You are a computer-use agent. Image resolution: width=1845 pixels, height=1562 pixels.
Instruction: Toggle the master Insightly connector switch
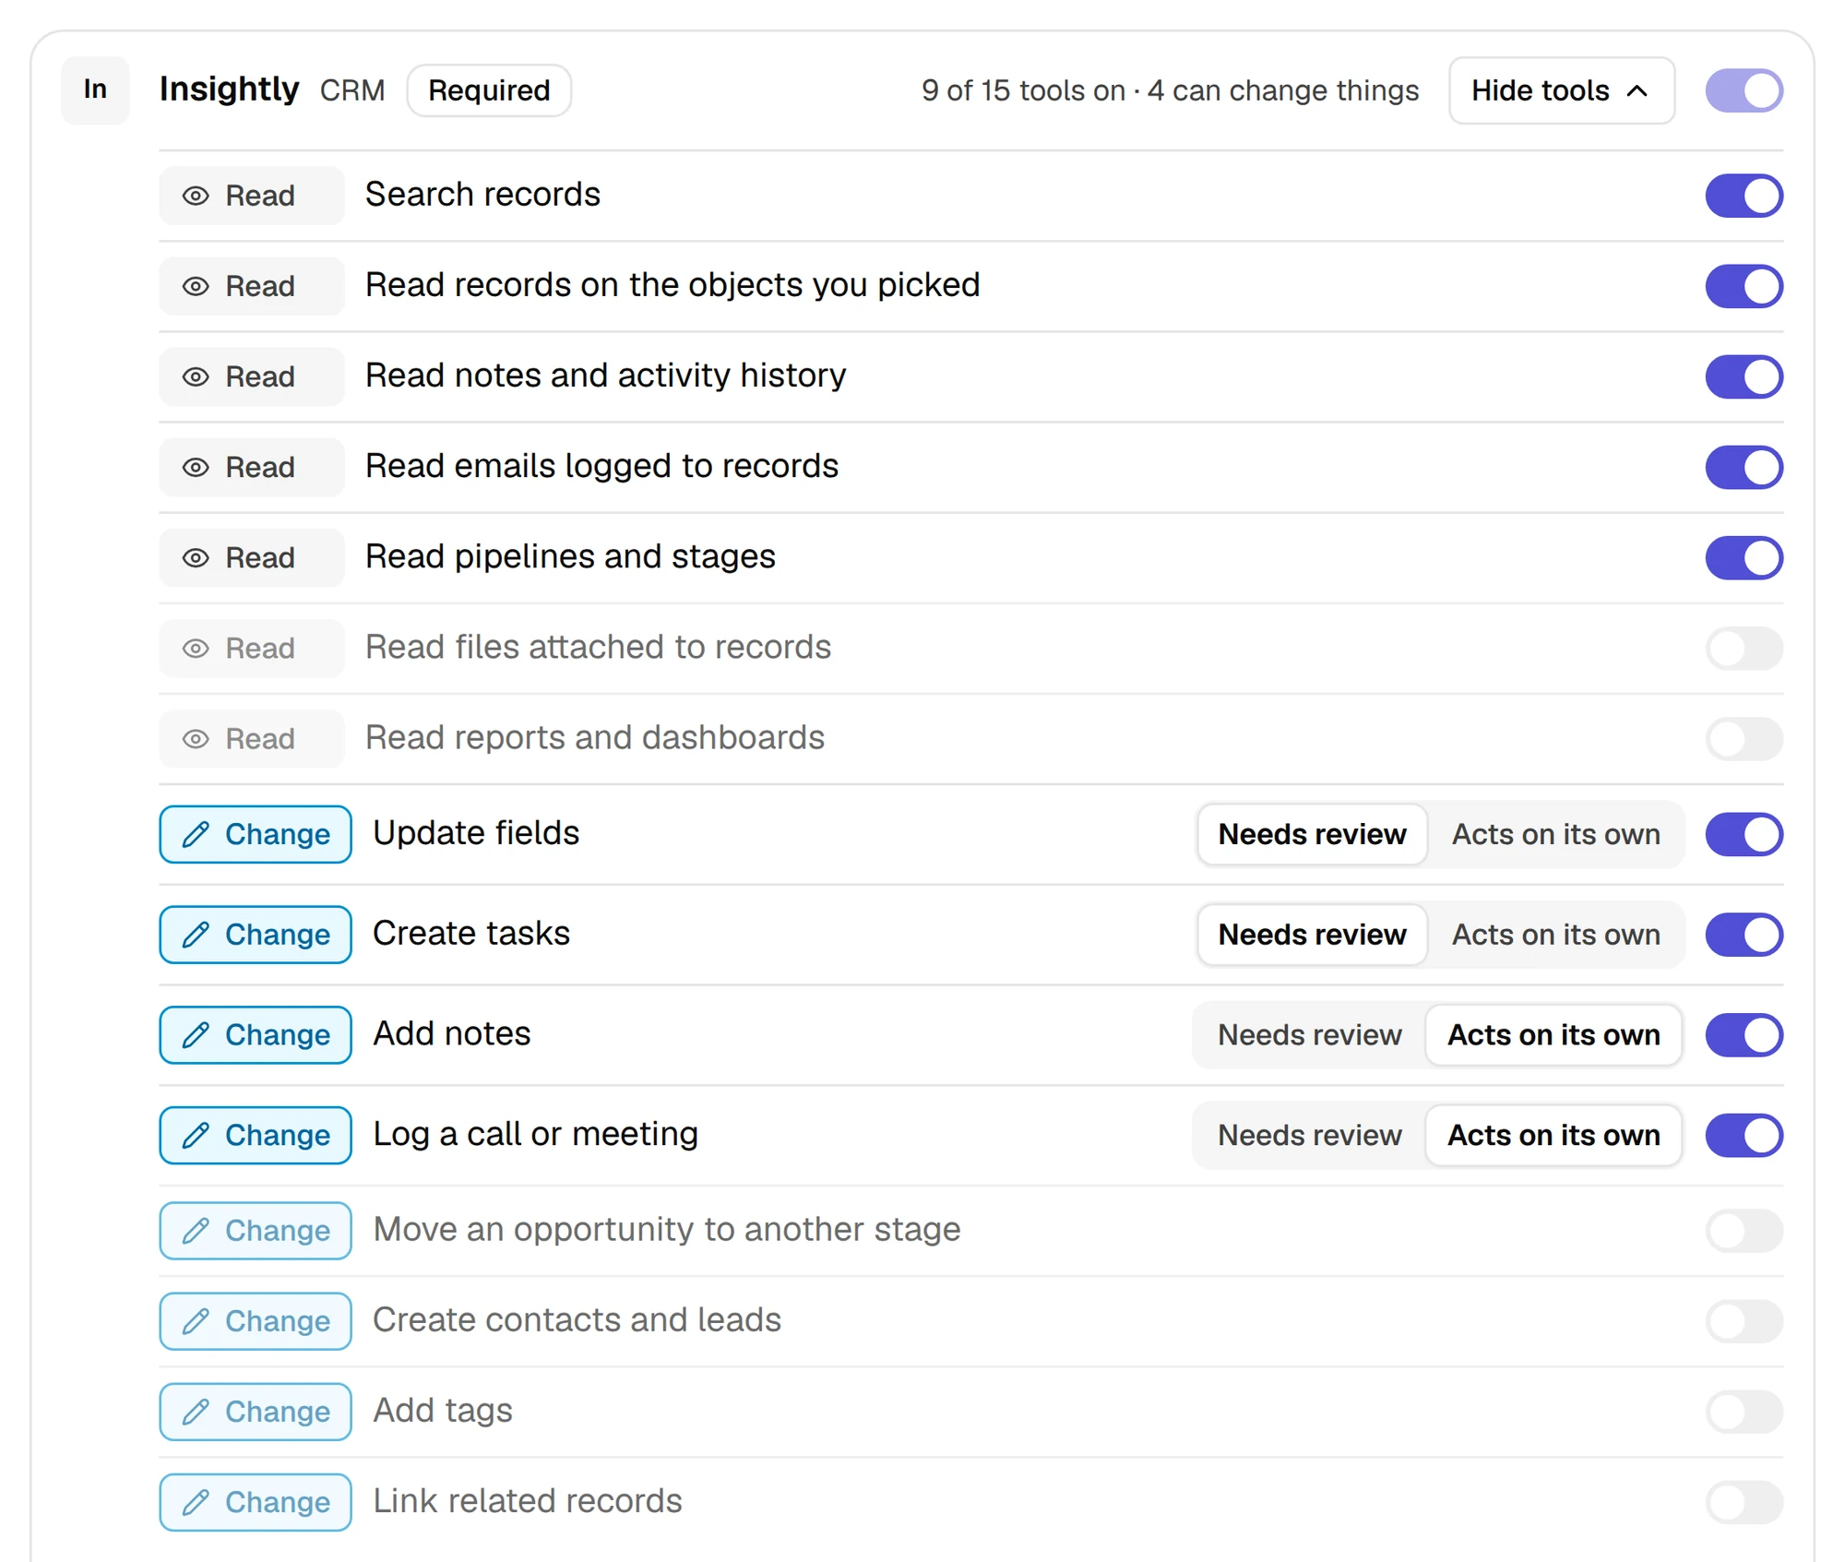tap(1744, 90)
